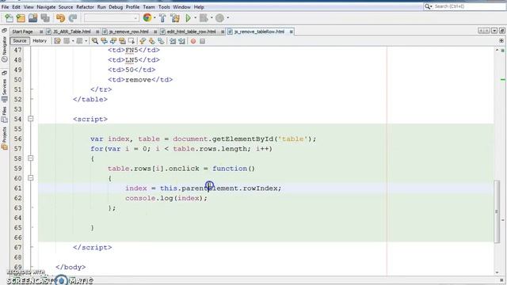Open the Run Project dropdown arrow
507x285 pixels.
point(195,17)
